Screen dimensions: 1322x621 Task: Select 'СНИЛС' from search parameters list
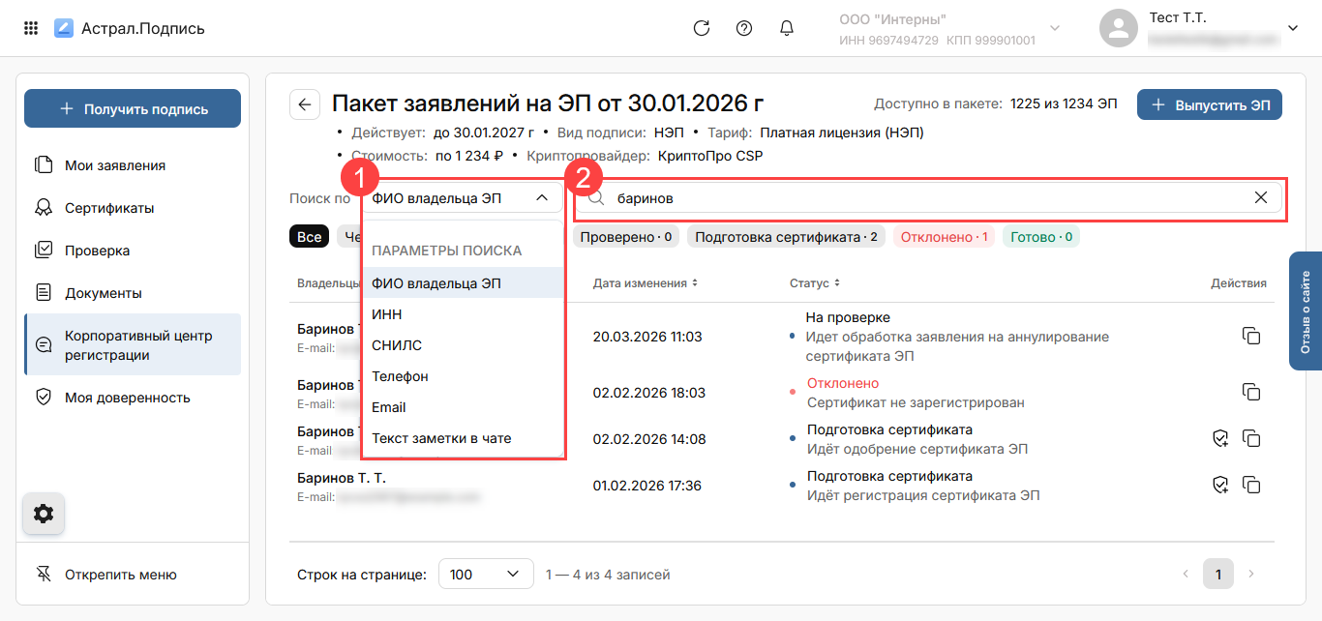point(397,345)
